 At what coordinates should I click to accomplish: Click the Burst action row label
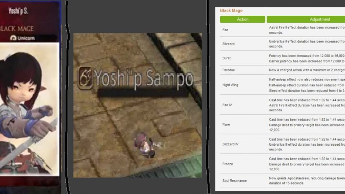point(226,58)
